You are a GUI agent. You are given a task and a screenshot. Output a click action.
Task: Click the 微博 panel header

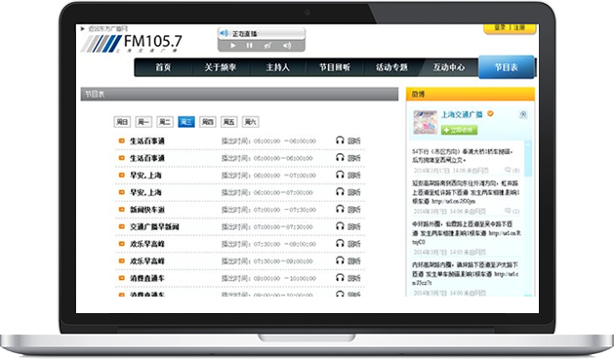471,95
